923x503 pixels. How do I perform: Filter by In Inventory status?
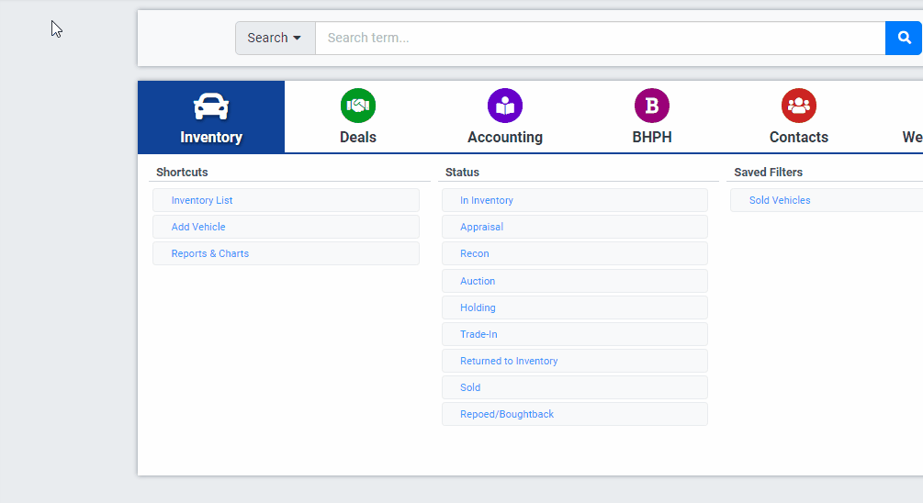[487, 200]
